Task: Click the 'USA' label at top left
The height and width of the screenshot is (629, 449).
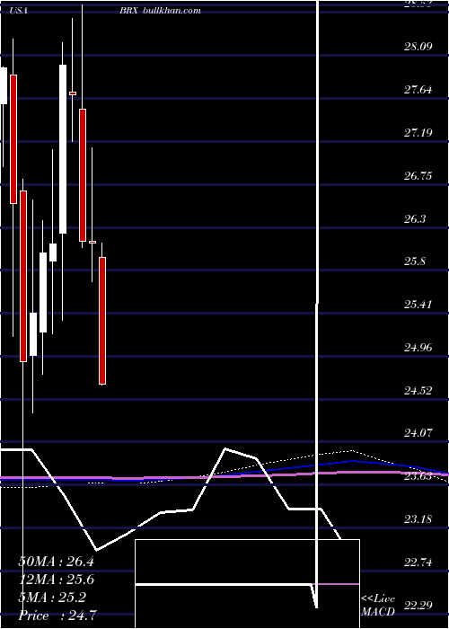Action: coord(19,11)
